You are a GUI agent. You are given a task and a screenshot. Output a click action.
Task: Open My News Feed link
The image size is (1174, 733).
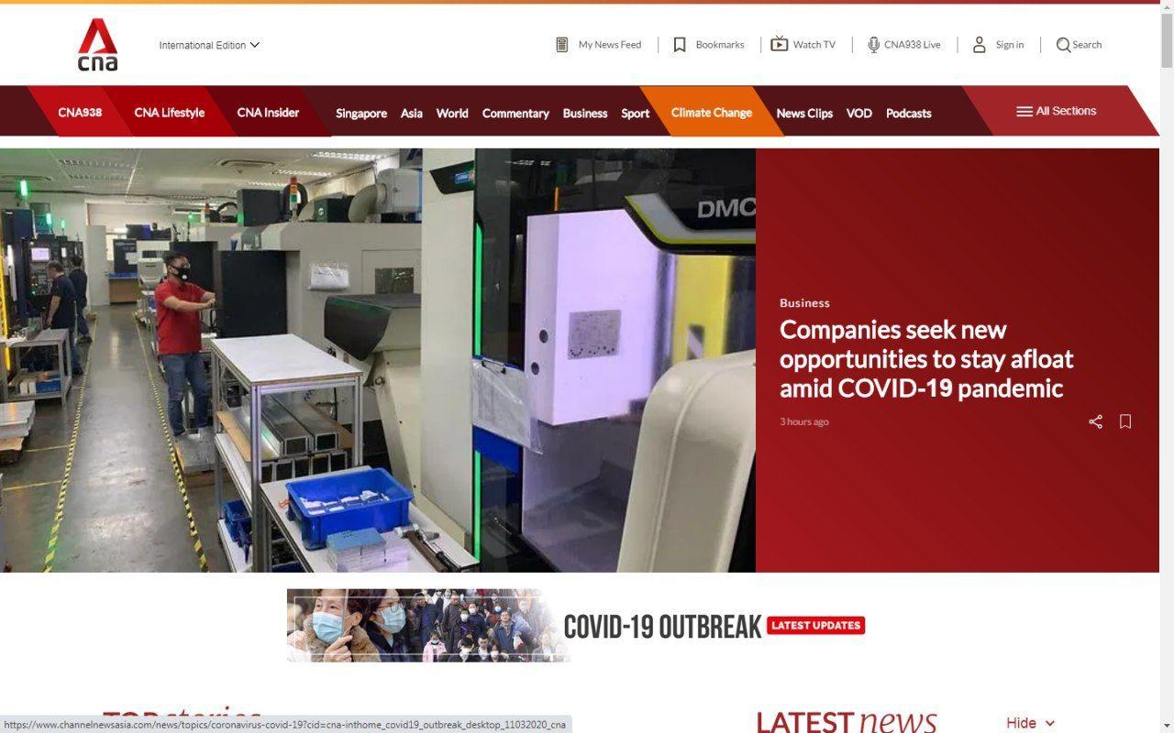coord(609,44)
